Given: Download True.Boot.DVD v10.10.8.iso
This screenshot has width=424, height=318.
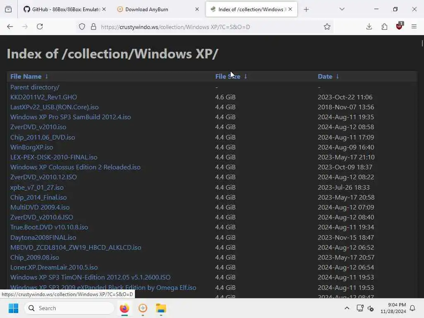Looking at the screenshot, I should click(x=49, y=227).
